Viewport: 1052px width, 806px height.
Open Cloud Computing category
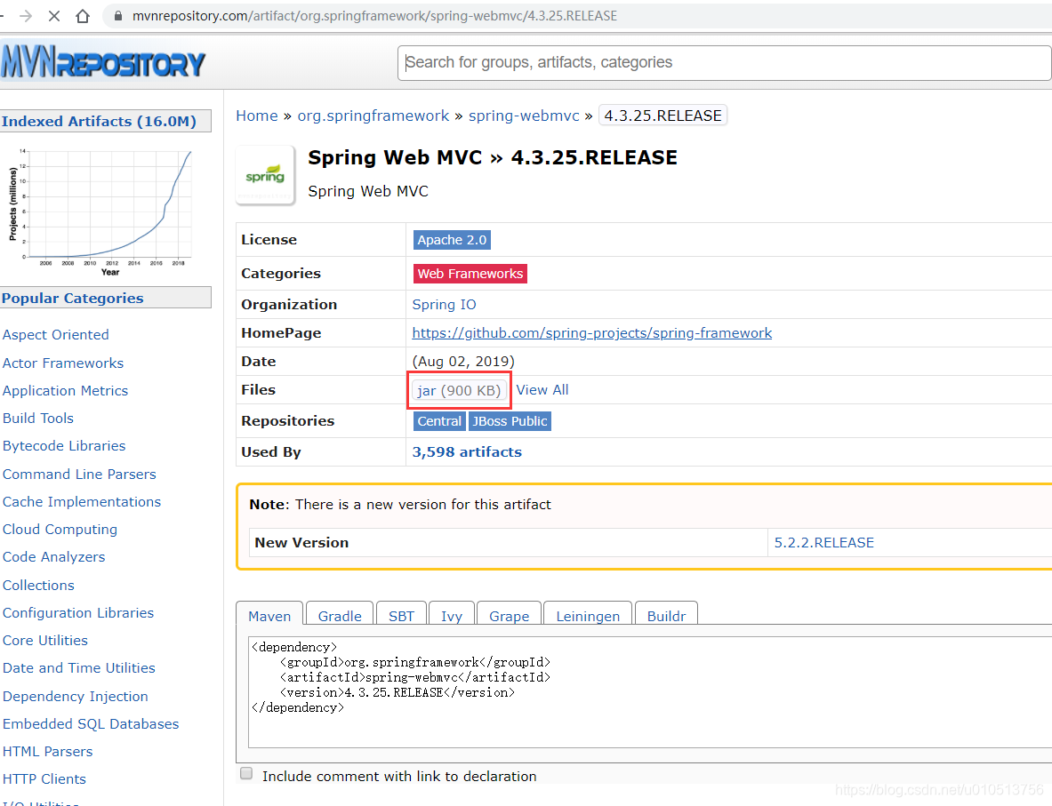(60, 529)
